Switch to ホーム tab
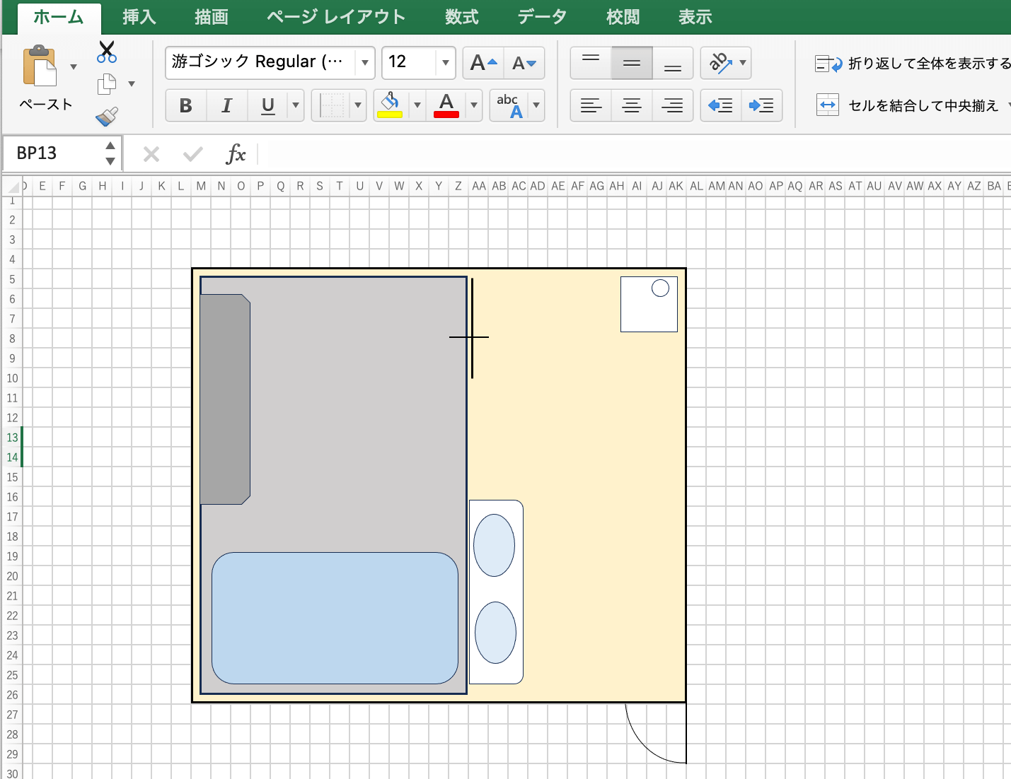The image size is (1011, 779). (x=59, y=17)
